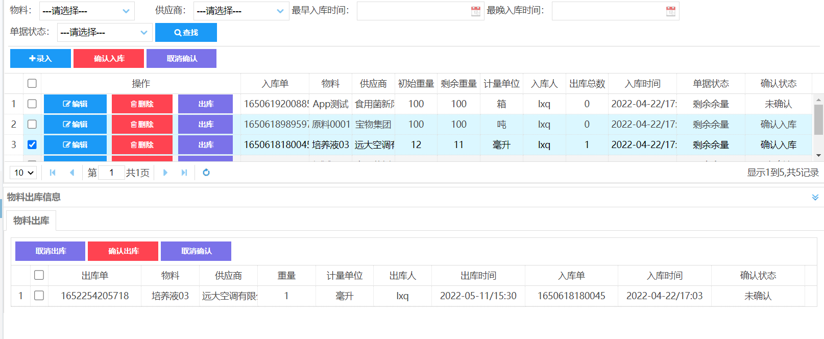824x339 pixels.
Task: Click 取消确认 button in outbound panel
Action: [196, 251]
